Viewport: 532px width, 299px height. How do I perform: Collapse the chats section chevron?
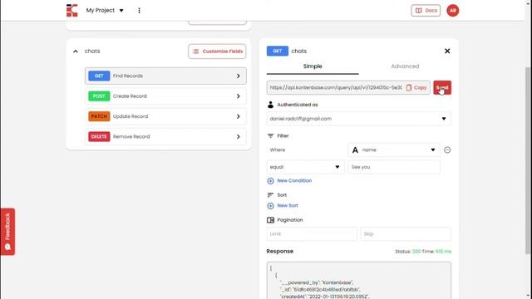pos(76,51)
